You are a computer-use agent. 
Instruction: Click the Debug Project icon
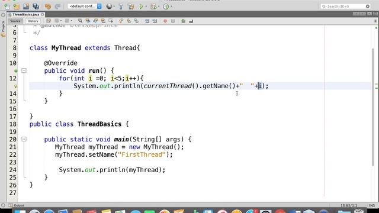point(153,7)
